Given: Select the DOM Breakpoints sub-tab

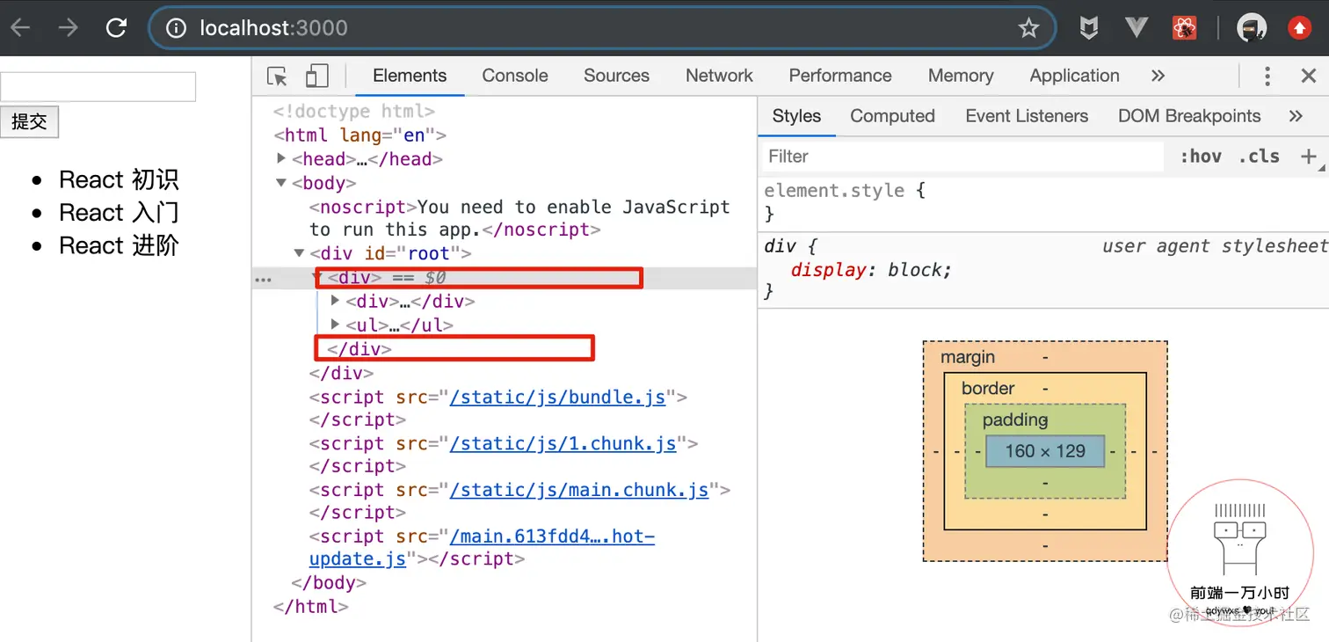Looking at the screenshot, I should 1189,116.
